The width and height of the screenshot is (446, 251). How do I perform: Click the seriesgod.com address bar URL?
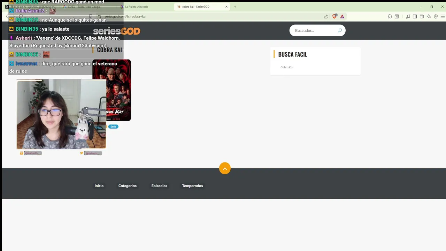point(125,16)
